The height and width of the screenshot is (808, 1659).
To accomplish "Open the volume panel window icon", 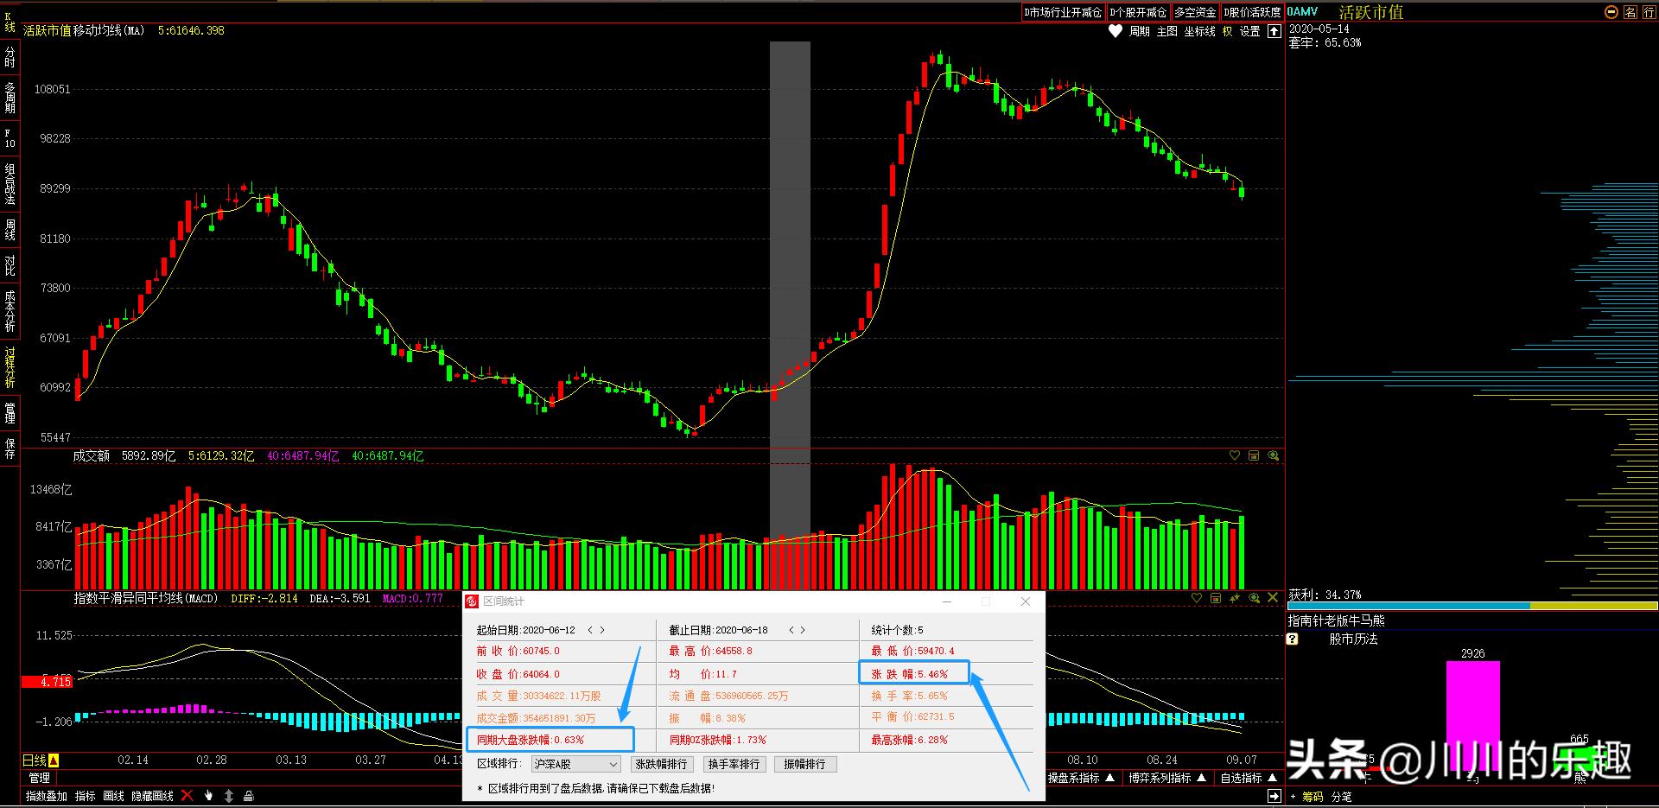I will tap(1254, 455).
